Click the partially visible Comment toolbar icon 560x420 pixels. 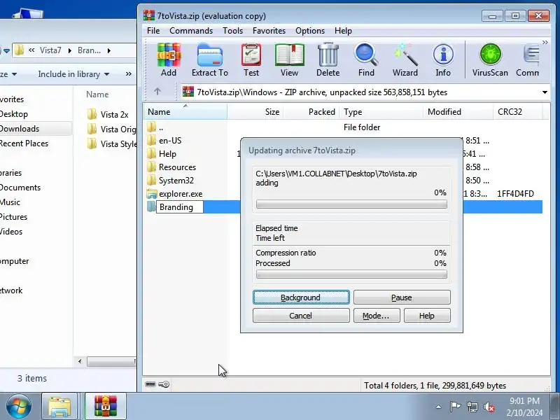tap(528, 59)
